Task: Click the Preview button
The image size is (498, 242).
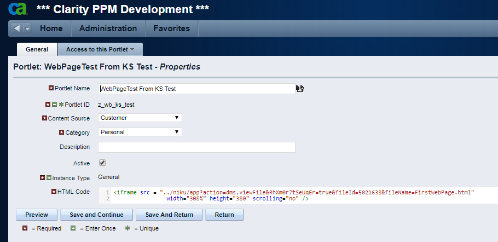Action: [37, 215]
